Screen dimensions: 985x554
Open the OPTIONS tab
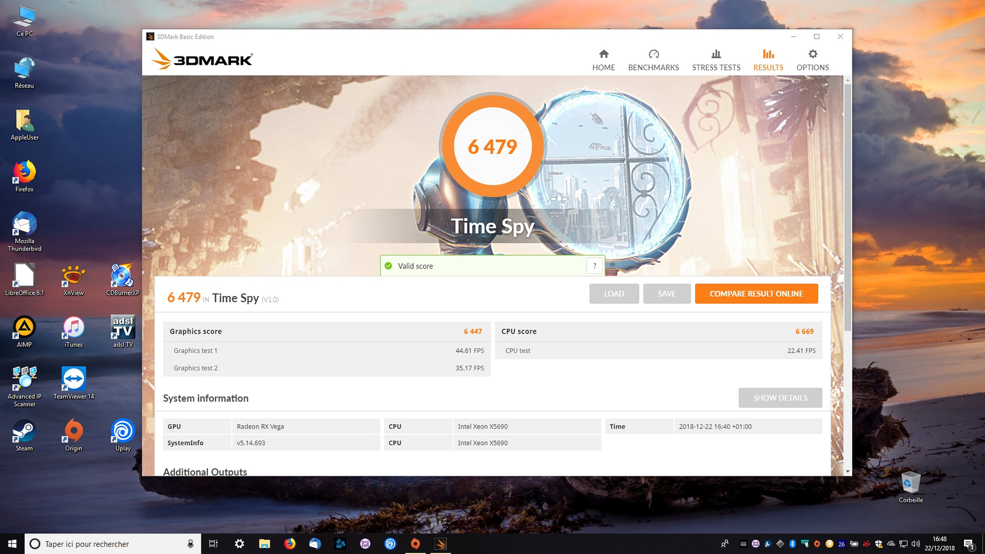[813, 60]
